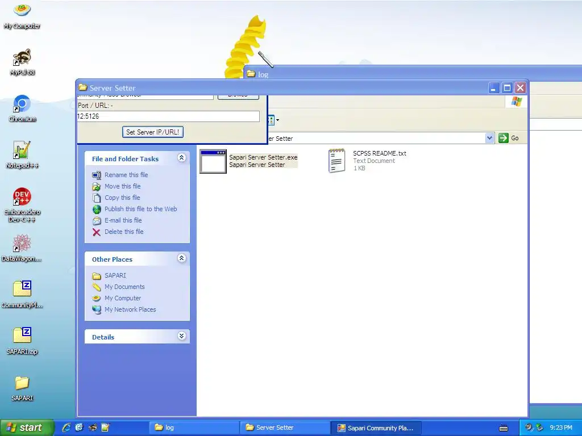Viewport: 582px width, 436px height.
Task: Click Sapari Server Setter.exe file name
Action: (263, 157)
